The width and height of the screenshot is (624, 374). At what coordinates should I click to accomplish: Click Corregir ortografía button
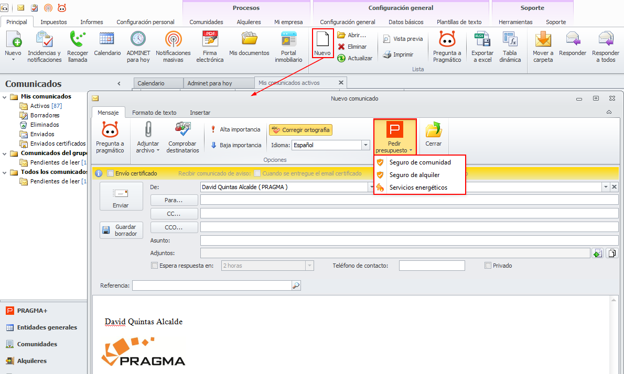pos(301,130)
